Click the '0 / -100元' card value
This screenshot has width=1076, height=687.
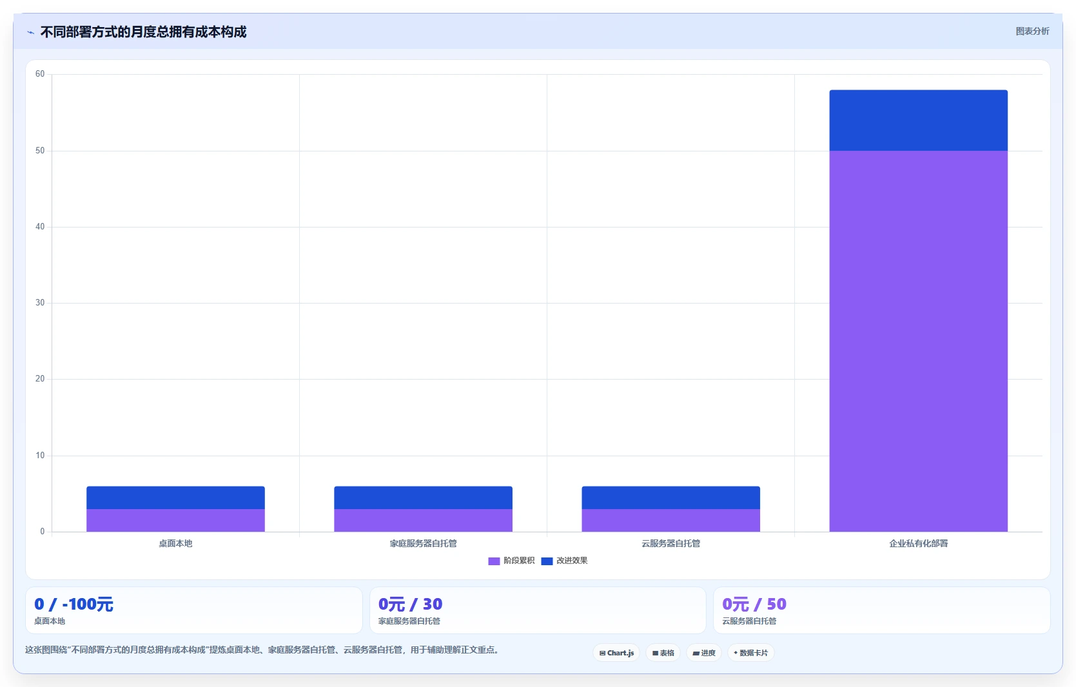point(73,605)
